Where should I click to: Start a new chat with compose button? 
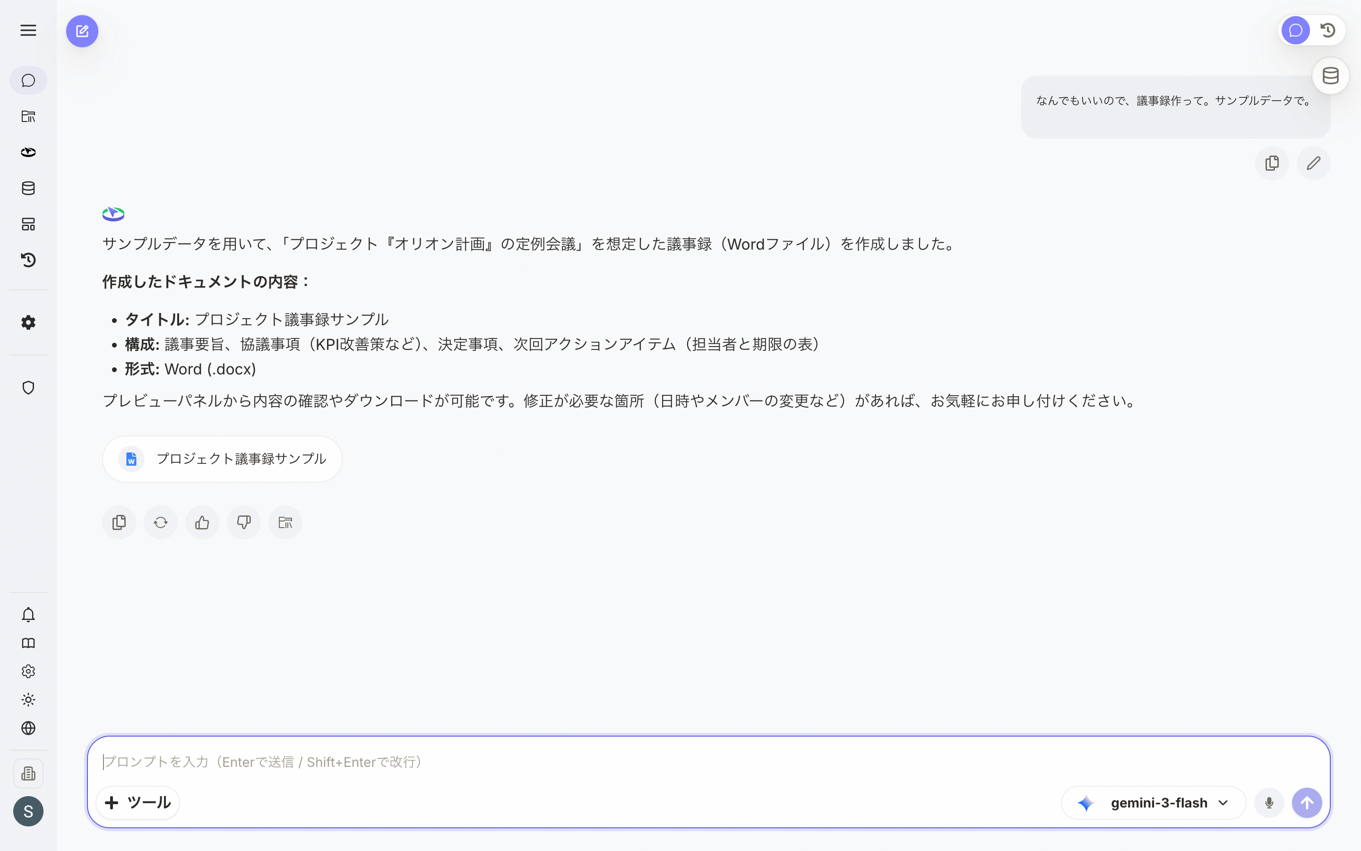82,31
